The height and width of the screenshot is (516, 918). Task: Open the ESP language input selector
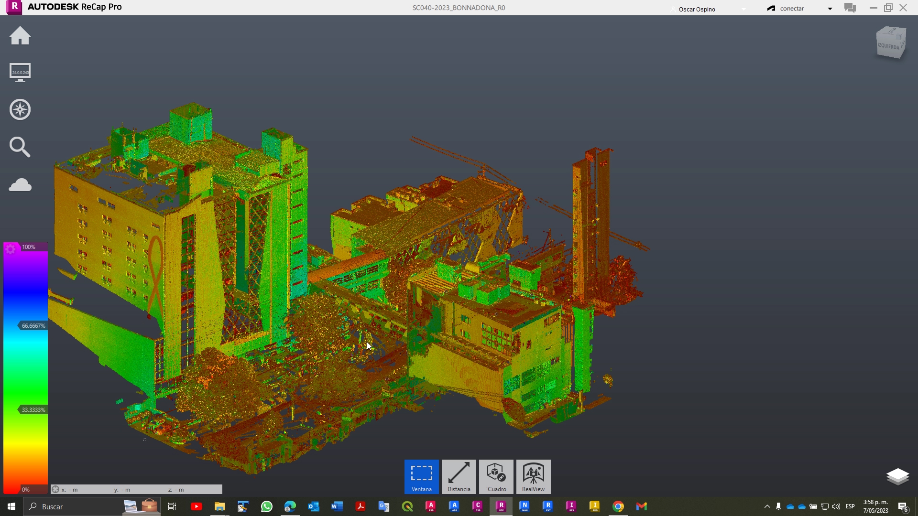coord(850,506)
